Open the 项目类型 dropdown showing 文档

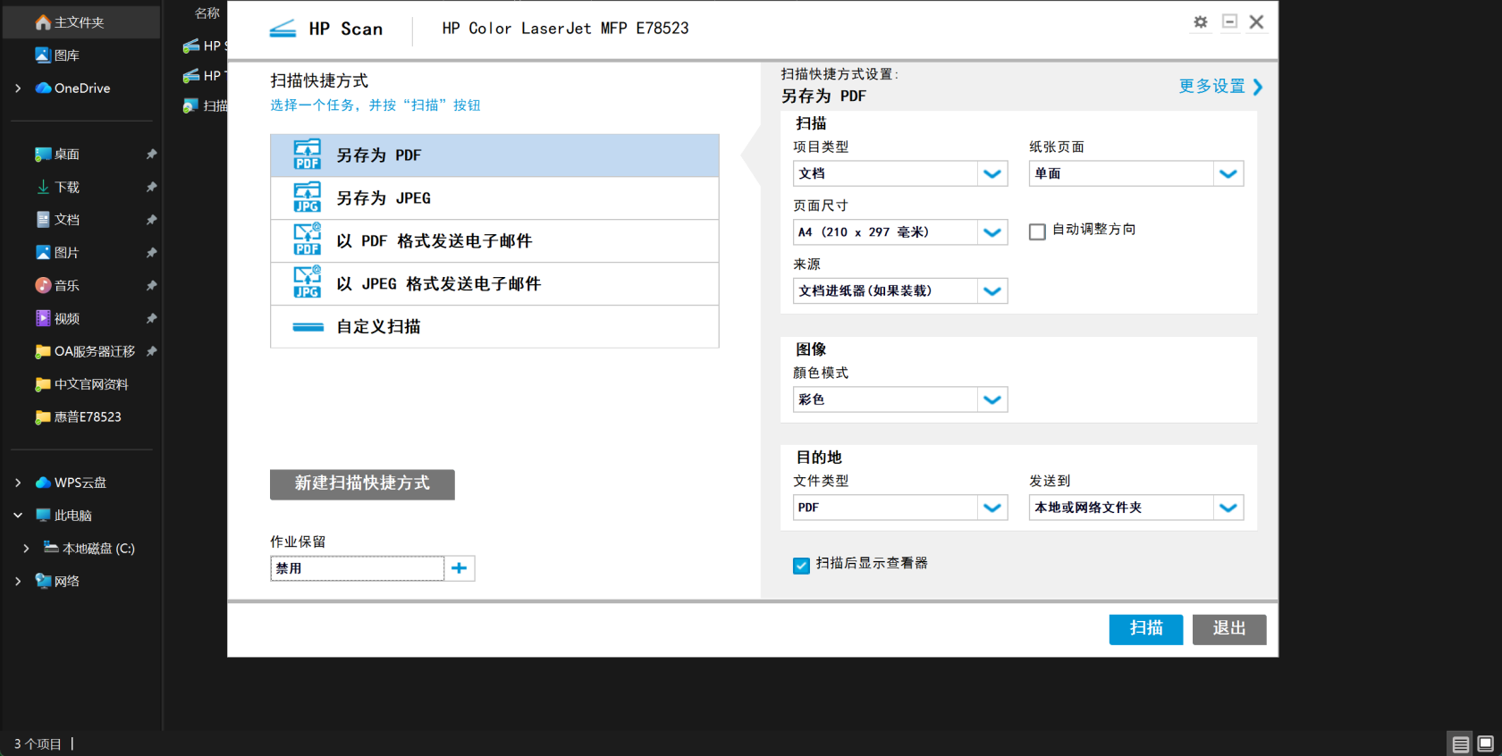click(x=900, y=173)
